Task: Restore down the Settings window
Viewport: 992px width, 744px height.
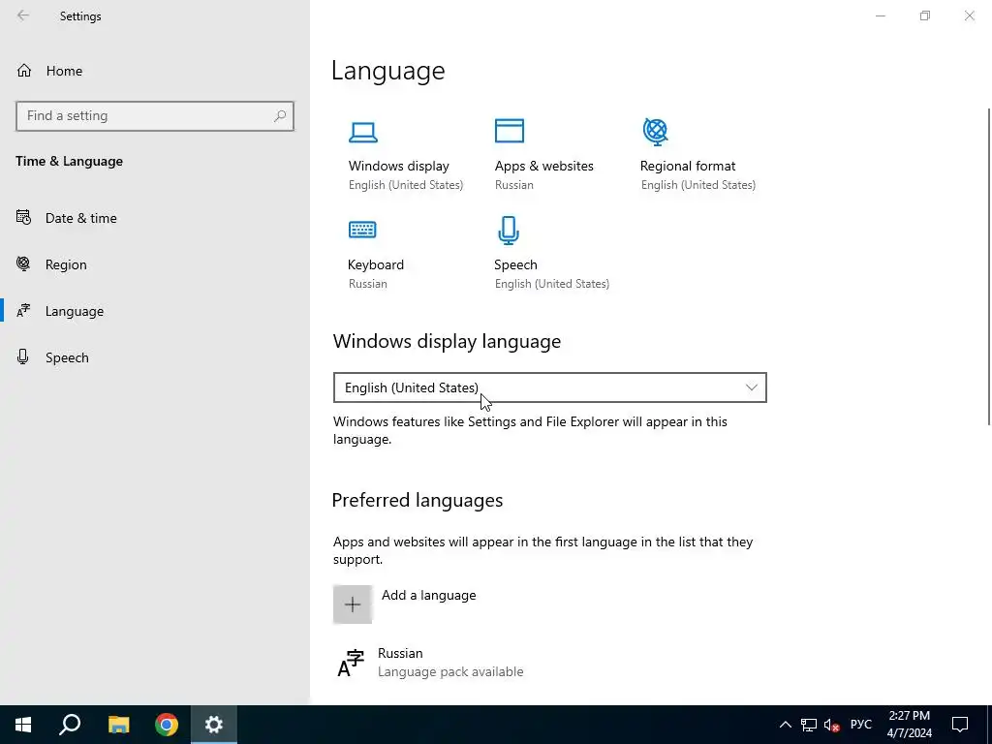Action: tap(925, 15)
